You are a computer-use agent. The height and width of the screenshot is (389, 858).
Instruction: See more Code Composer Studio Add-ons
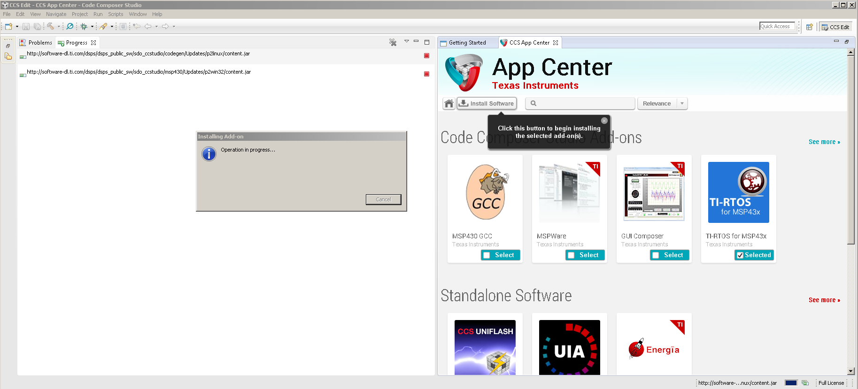(824, 142)
